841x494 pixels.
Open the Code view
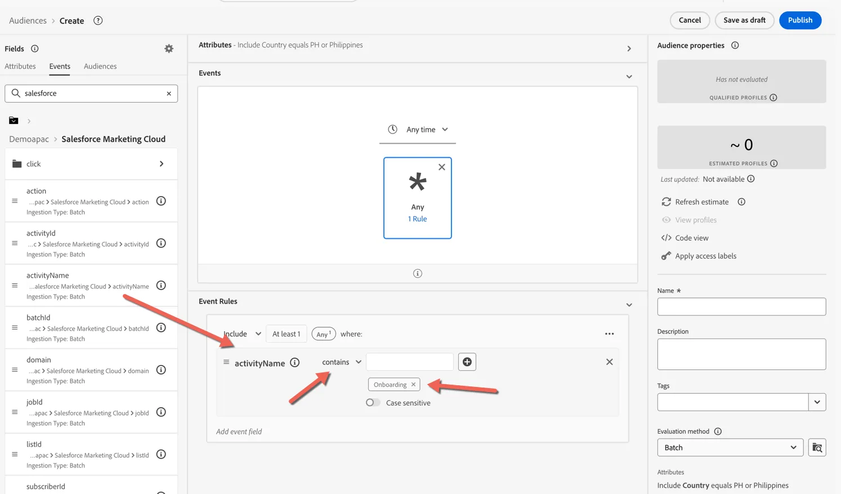tap(685, 238)
